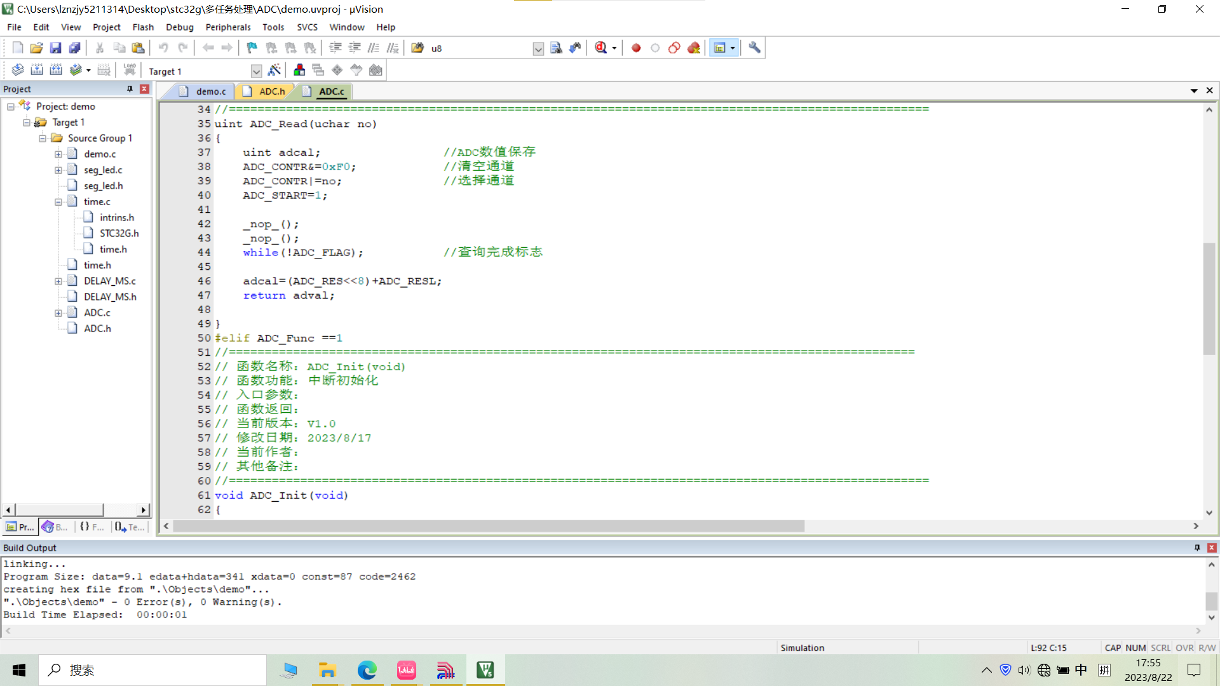This screenshot has height=686, width=1220.
Task: Download to flash with the LOAD icon
Action: pyautogui.click(x=130, y=70)
